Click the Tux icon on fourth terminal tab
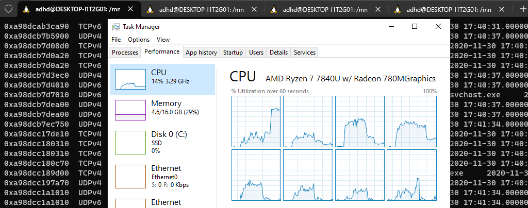 [x=397, y=10]
